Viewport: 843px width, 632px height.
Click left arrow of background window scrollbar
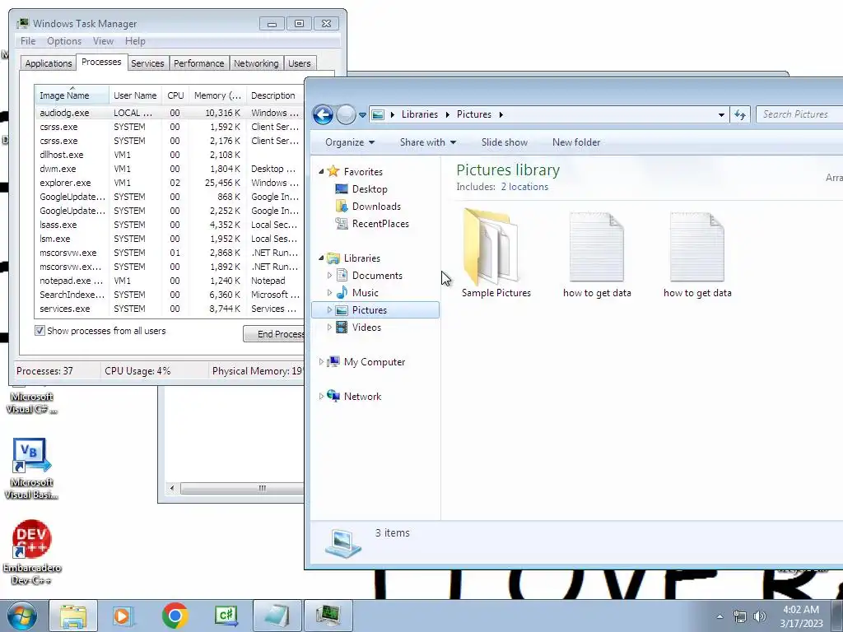(x=171, y=489)
